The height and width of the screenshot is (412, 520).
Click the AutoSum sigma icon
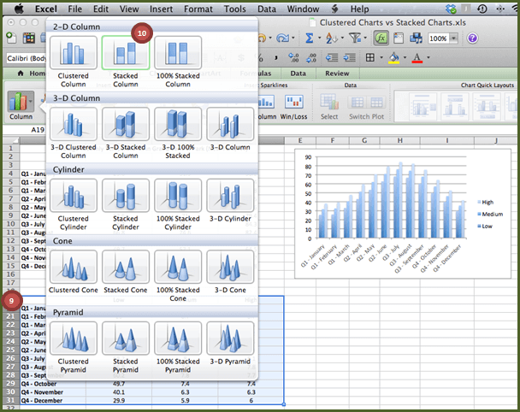[309, 38]
